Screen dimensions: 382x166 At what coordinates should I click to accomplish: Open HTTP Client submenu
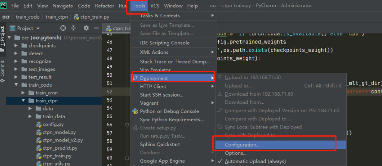tap(174, 87)
